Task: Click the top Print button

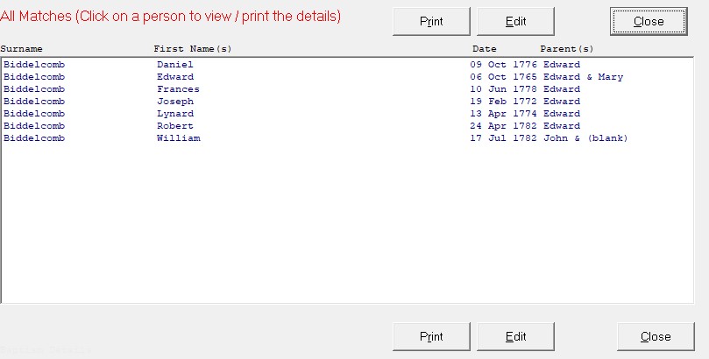Action: tap(431, 21)
